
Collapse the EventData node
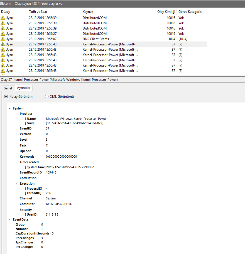[10, 219]
